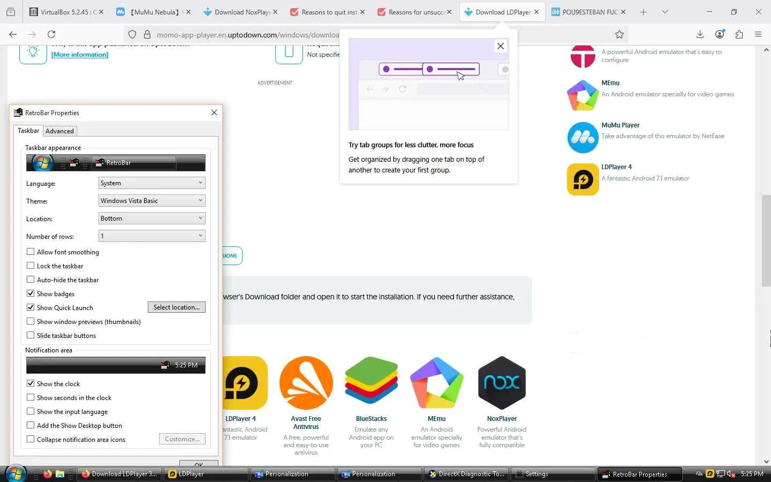Enable Auto-hide the taskbar
Screen dimensions: 771x482
click(x=31, y=280)
